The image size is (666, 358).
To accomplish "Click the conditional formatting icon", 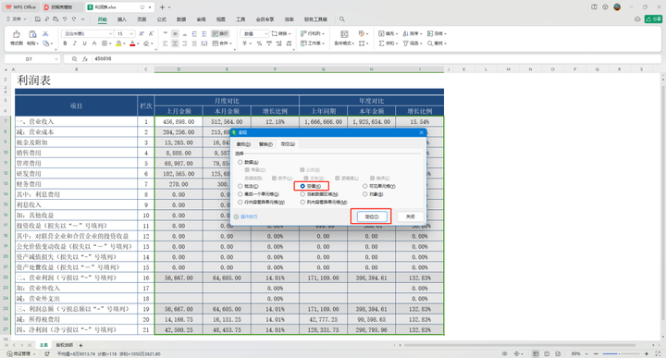I will click(344, 34).
